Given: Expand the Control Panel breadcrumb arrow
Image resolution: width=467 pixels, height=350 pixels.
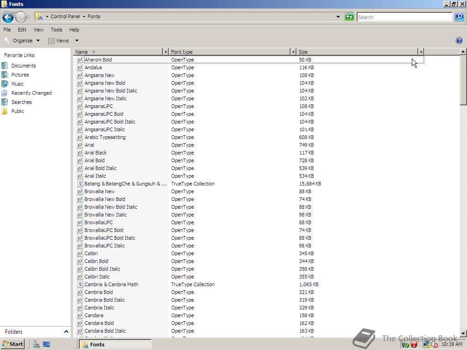Looking at the screenshot, I should (x=84, y=16).
